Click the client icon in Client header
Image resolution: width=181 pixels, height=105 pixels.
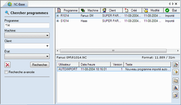104,10
